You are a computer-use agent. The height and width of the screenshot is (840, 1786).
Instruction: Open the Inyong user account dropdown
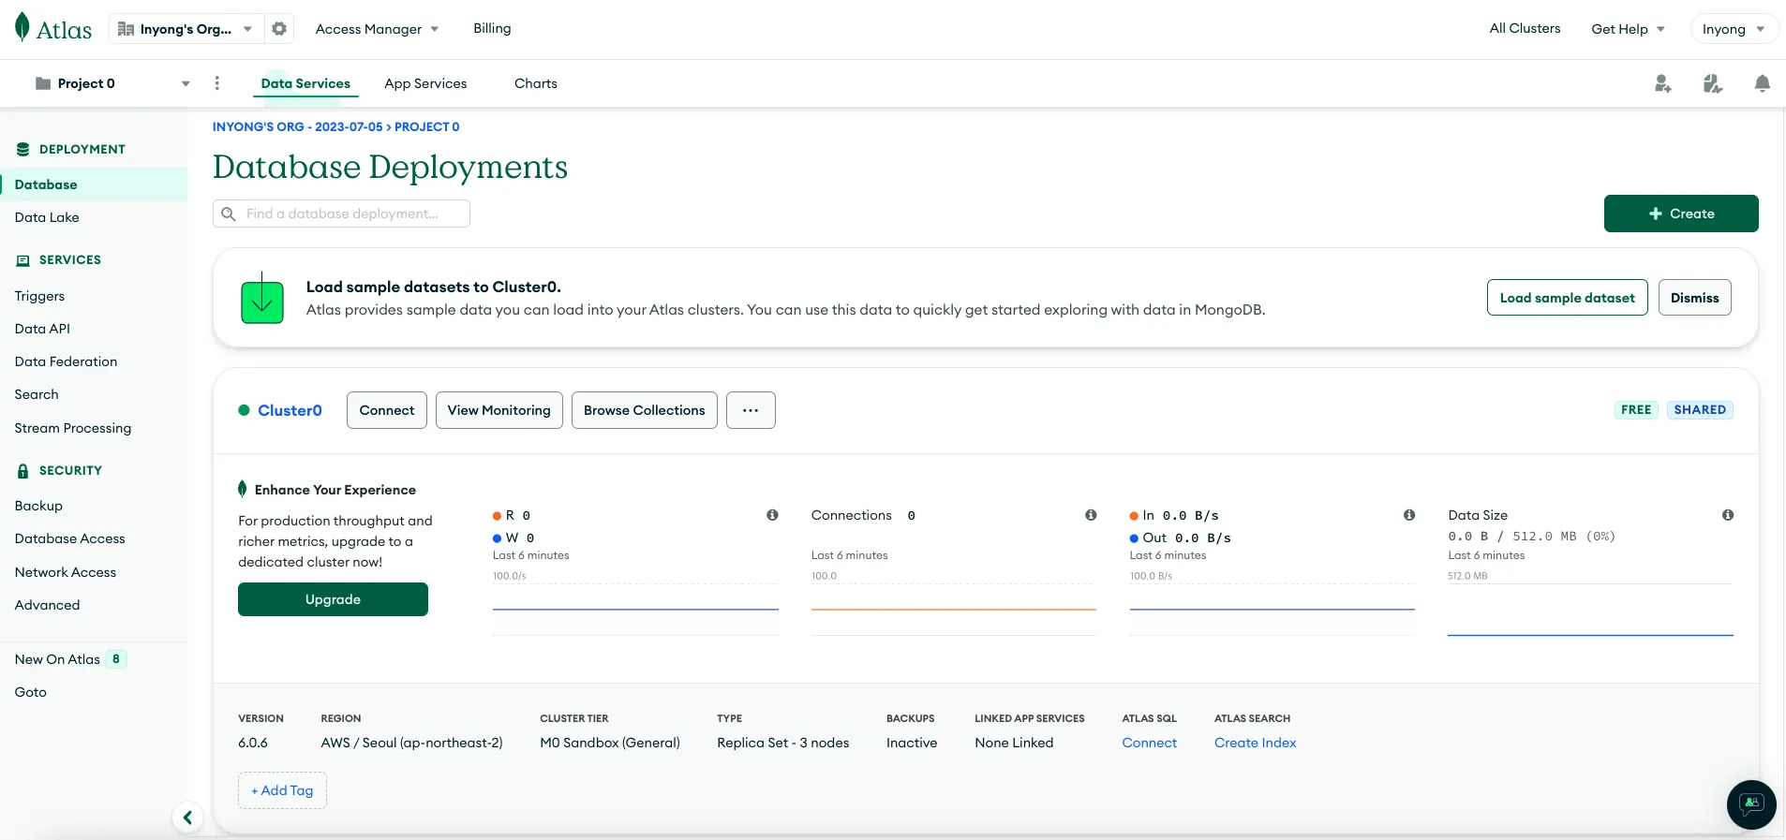(1734, 29)
